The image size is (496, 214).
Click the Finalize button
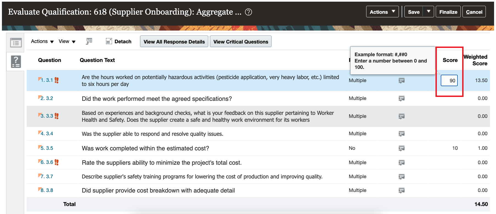pos(448,12)
